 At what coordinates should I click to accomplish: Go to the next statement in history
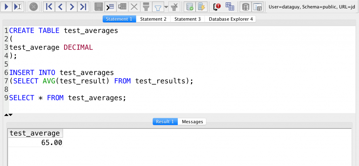point(72,6)
